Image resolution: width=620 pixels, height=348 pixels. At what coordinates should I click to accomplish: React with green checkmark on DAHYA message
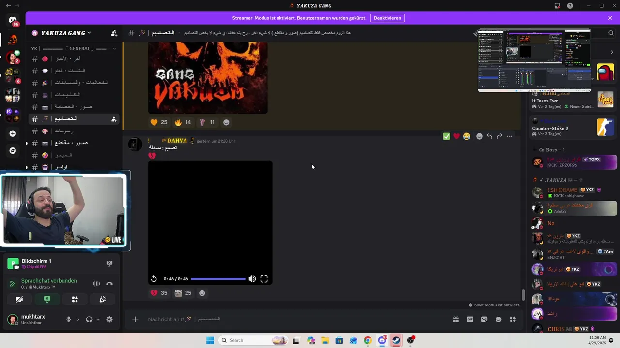click(x=446, y=136)
